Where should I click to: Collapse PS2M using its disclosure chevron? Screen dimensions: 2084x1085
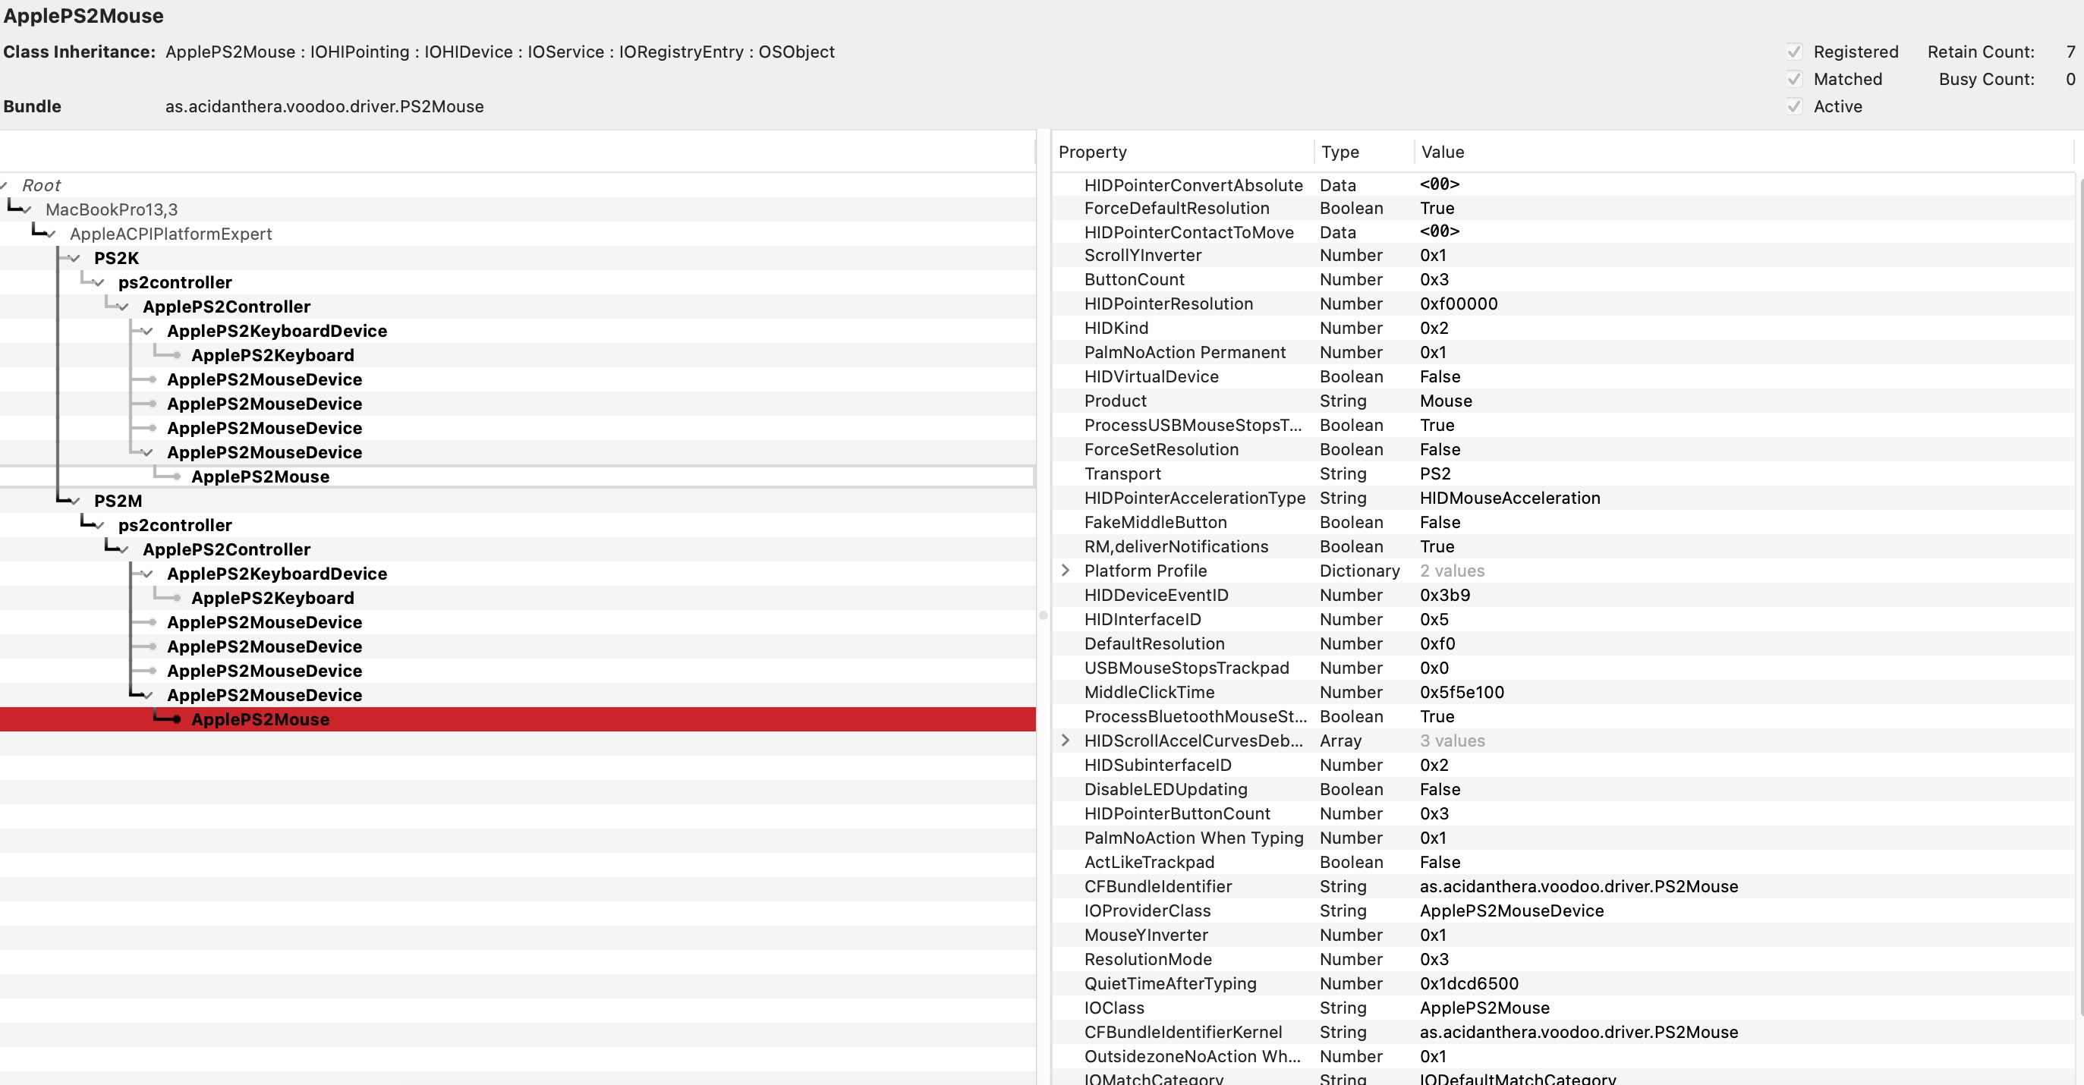click(74, 500)
